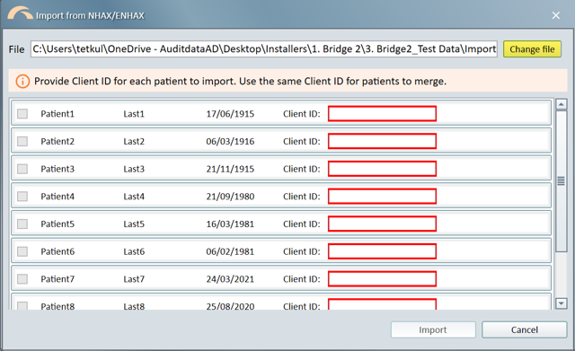This screenshot has width=575, height=351.
Task: Click the patient list scrollbar thumb
Action: (x=561, y=180)
